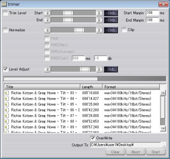This screenshot has height=159, width=170.
Task: Select the Tilt - 03 track title
Action: tap(44, 93)
